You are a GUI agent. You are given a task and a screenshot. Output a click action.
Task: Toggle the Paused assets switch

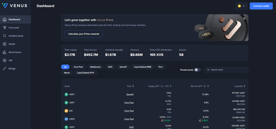point(198,70)
